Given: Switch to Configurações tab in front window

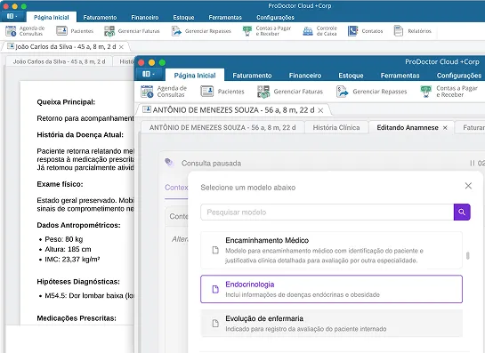Looking at the screenshot, I should (459, 76).
